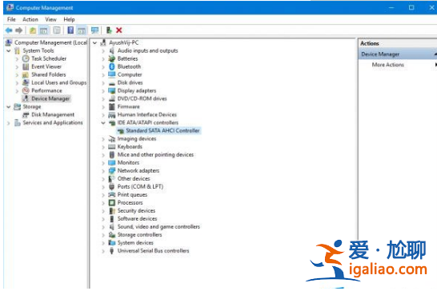
Task: Expand the Task Scheduler chevron
Action: [x=17, y=58]
